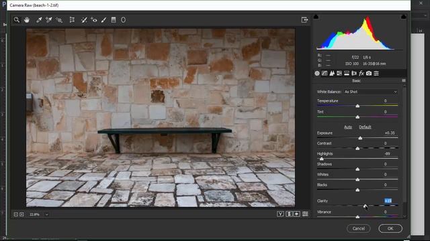430x241 pixels.
Task: Select the Red Eye Removal tool
Action: tap(94, 20)
